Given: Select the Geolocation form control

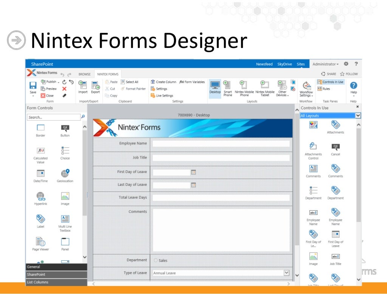Looking at the screenshot, I should (x=65, y=176).
